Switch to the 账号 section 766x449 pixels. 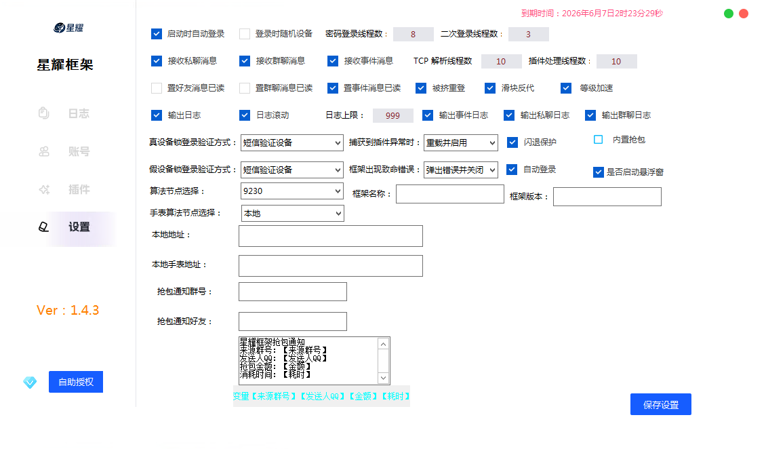pos(79,151)
